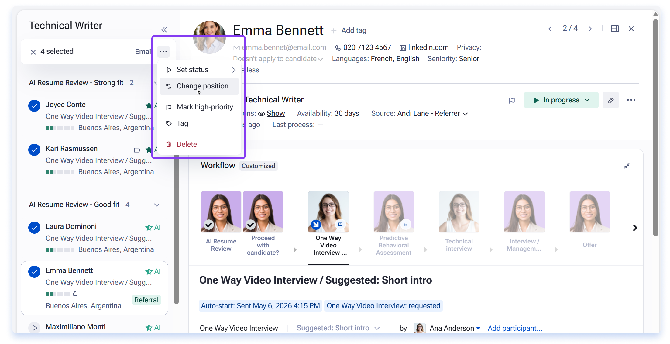
Task: Uncheck Emma Bennett's selection checkbox
Action: coord(34,271)
